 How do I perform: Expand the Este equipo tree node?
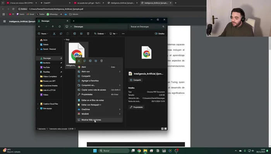pos(38,109)
